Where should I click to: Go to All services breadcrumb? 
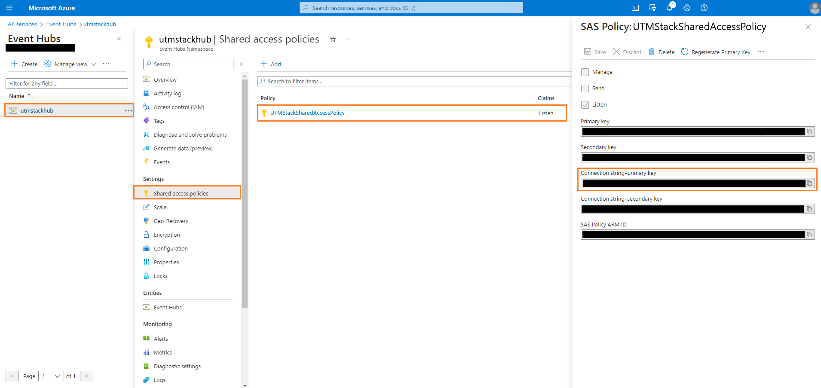pos(22,24)
